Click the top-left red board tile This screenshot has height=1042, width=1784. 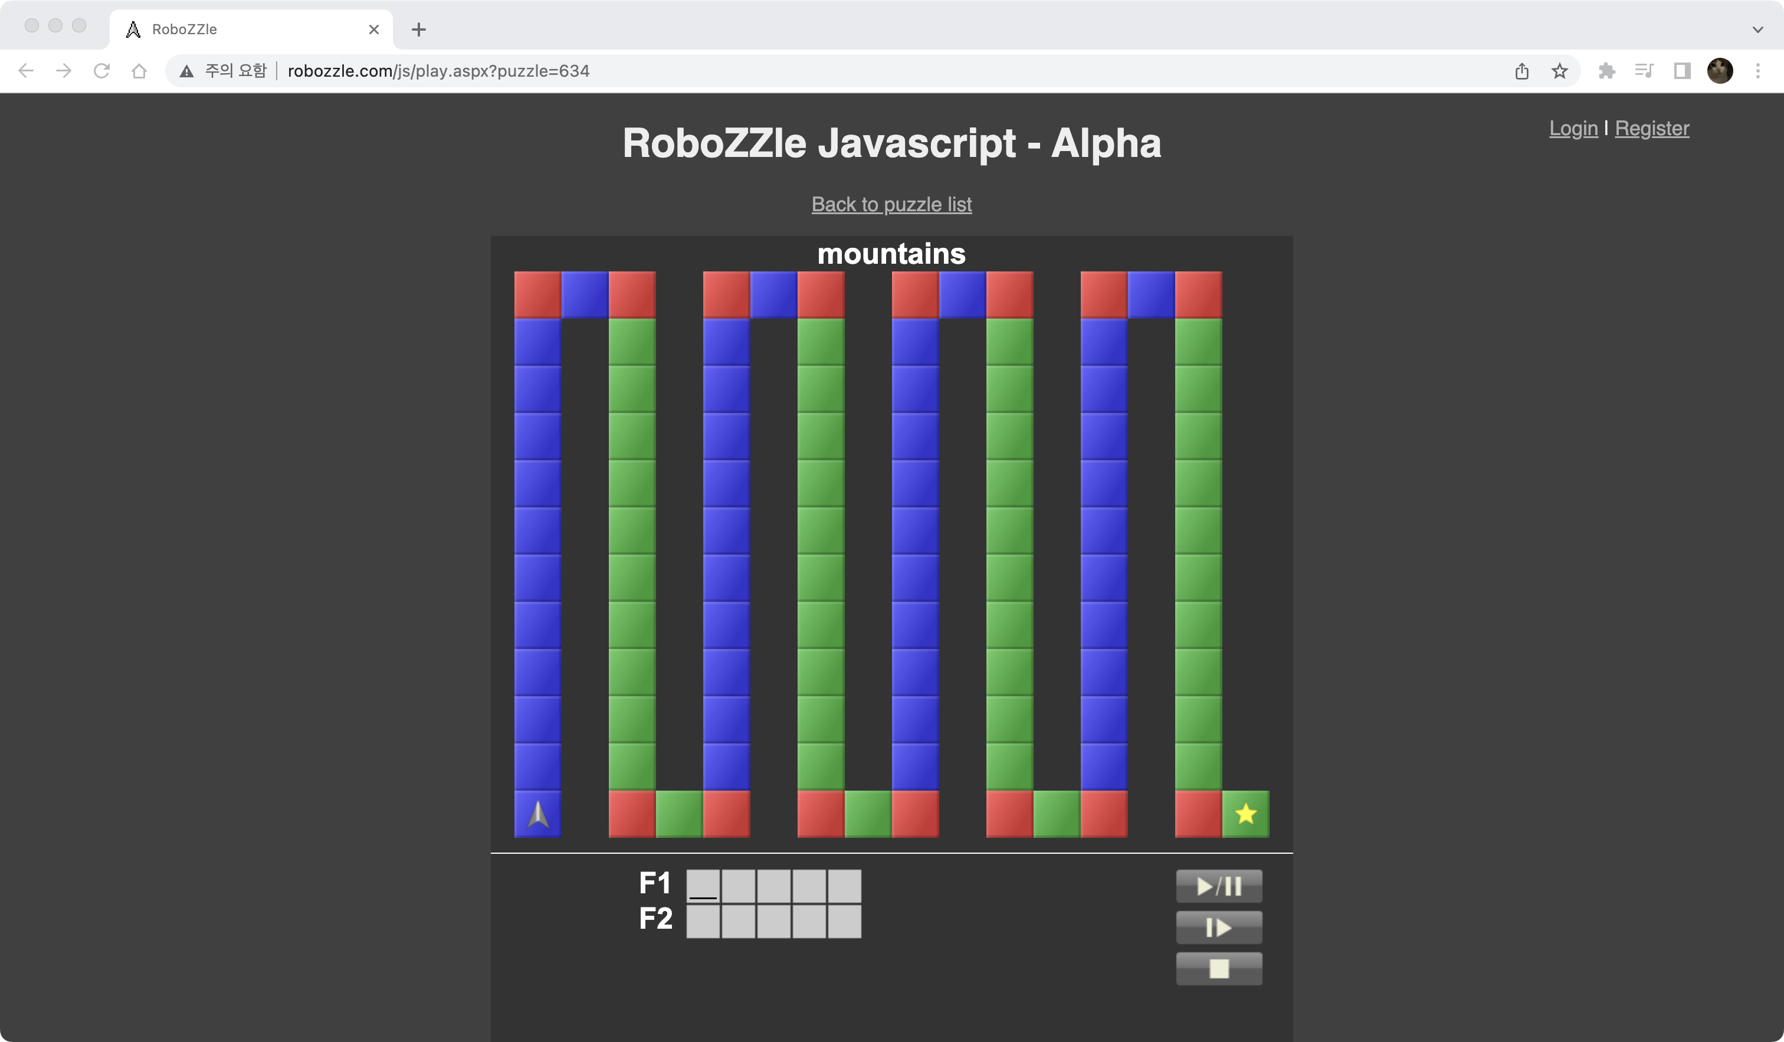(538, 294)
